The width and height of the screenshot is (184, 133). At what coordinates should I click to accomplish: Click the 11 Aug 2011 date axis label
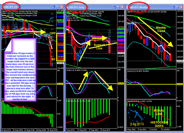(82, 130)
